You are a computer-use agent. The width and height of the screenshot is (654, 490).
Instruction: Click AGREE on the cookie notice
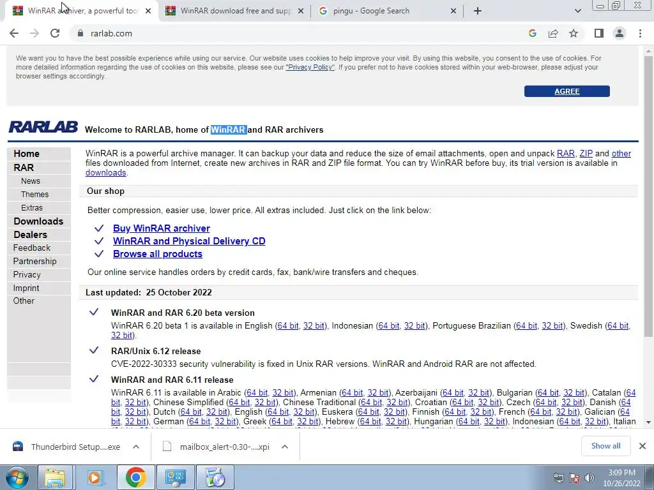[567, 91]
